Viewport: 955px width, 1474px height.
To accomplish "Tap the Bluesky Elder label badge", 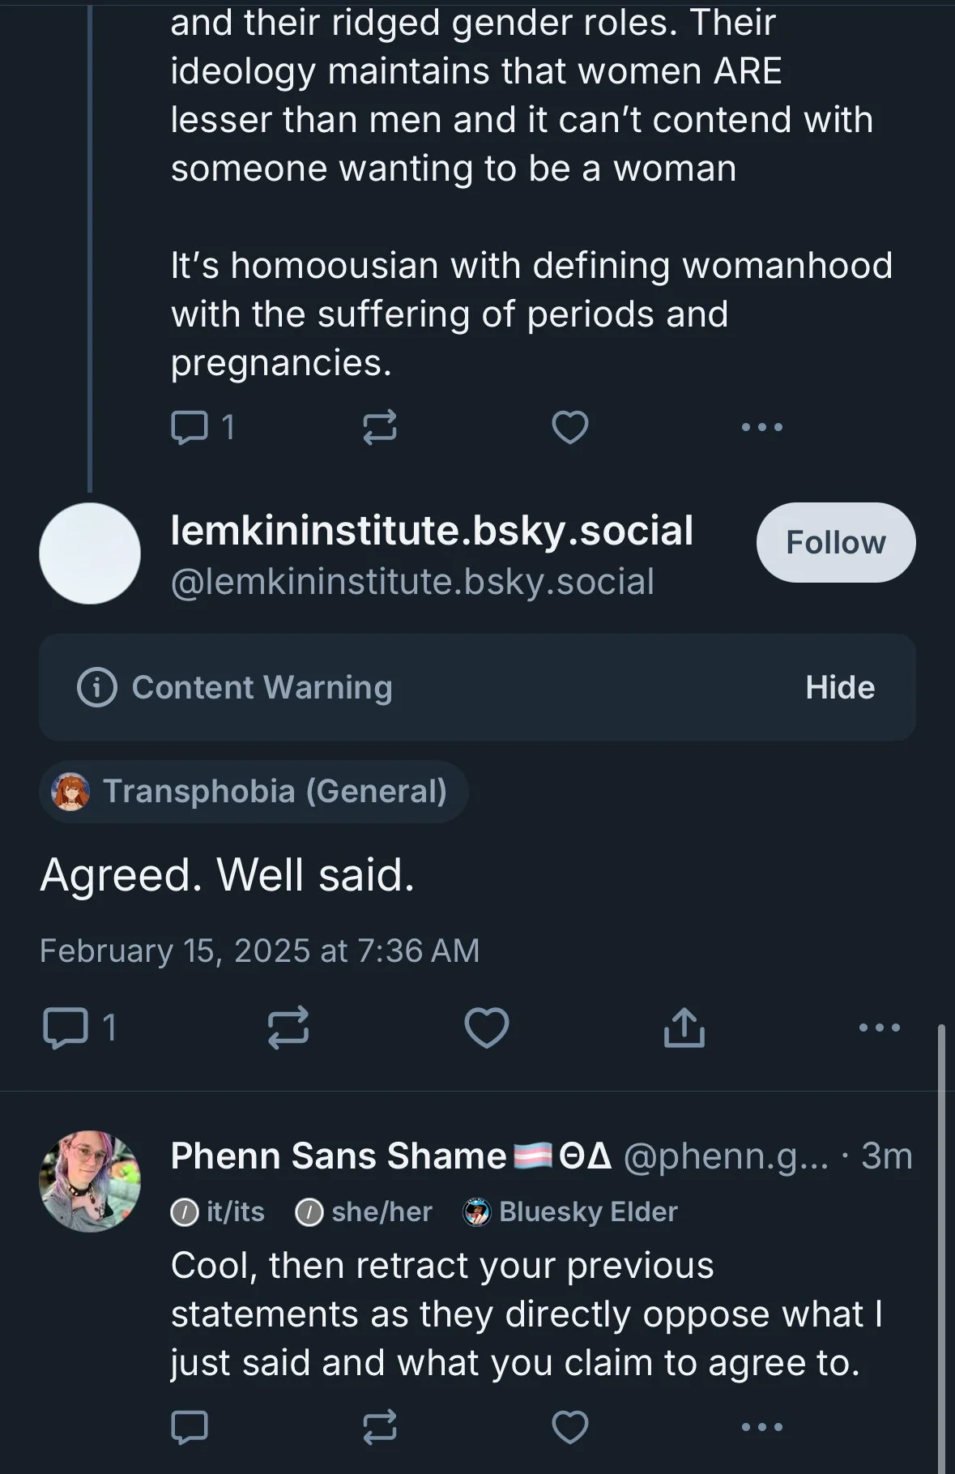I will click(570, 1212).
